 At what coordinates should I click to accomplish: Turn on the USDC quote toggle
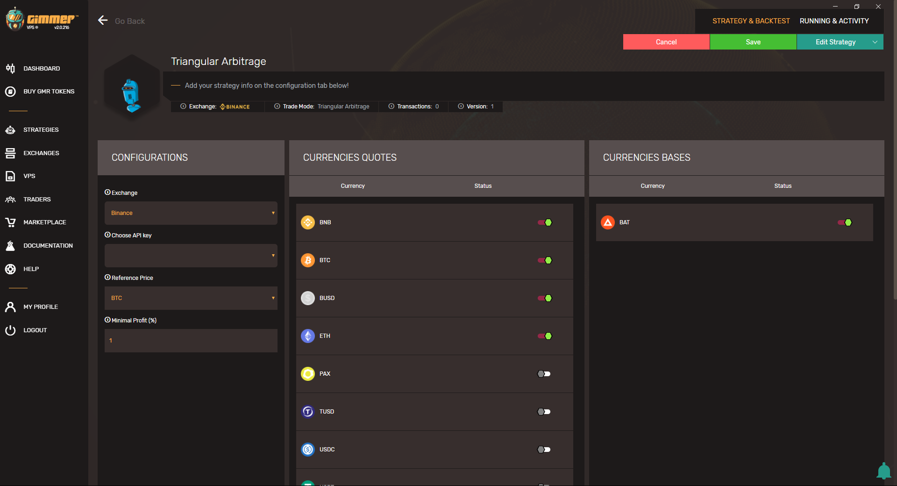coord(544,450)
